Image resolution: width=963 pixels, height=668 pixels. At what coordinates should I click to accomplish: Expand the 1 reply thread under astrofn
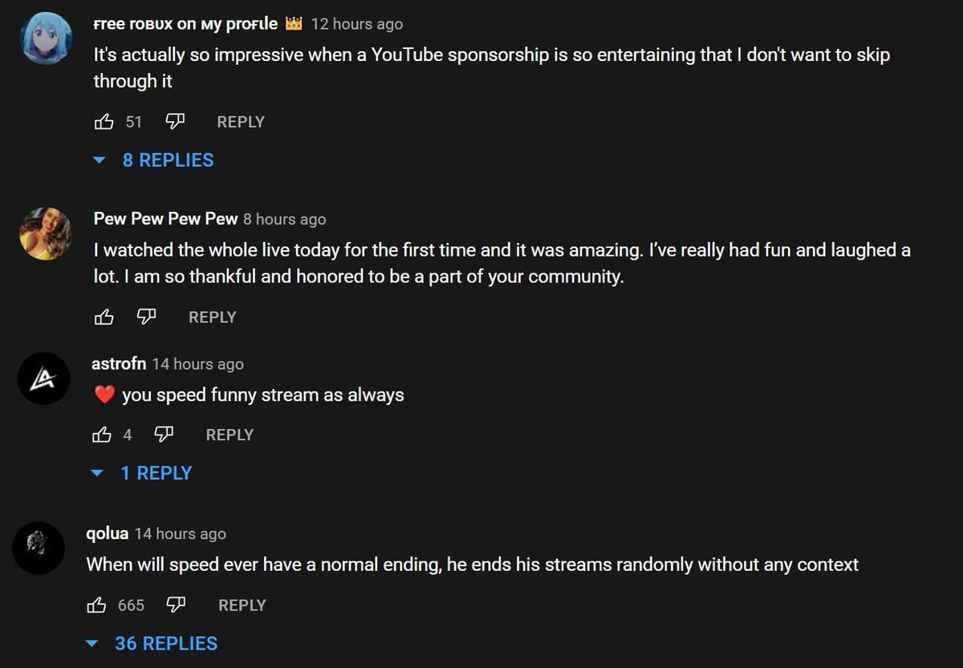pyautogui.click(x=156, y=473)
